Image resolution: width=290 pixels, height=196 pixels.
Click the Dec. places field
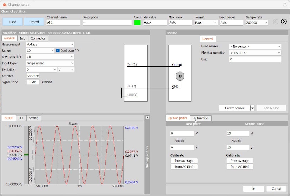click(231, 22)
